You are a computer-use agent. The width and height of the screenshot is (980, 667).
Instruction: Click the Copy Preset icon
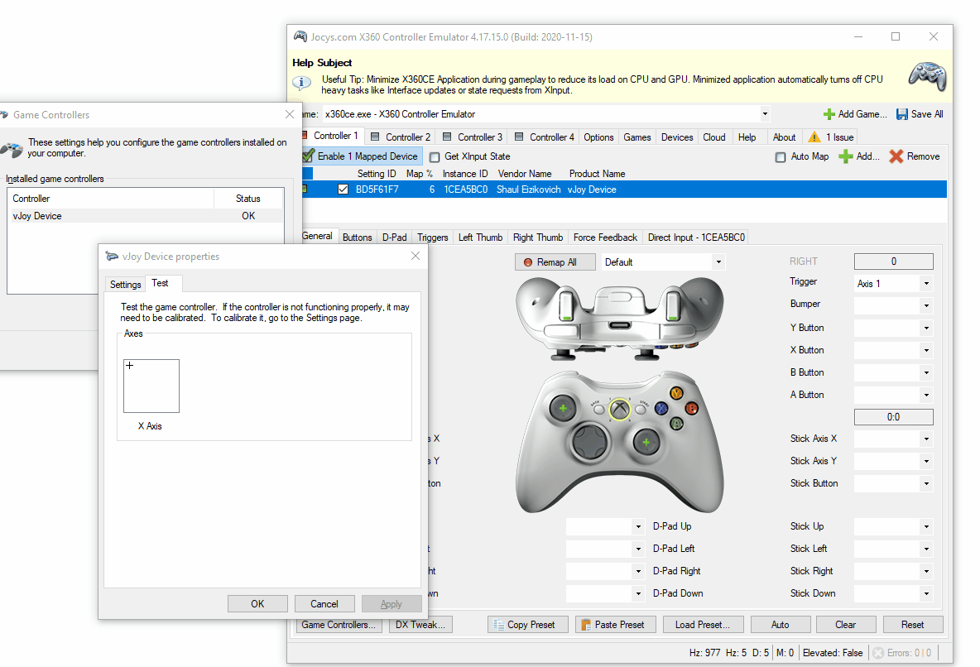(x=499, y=625)
